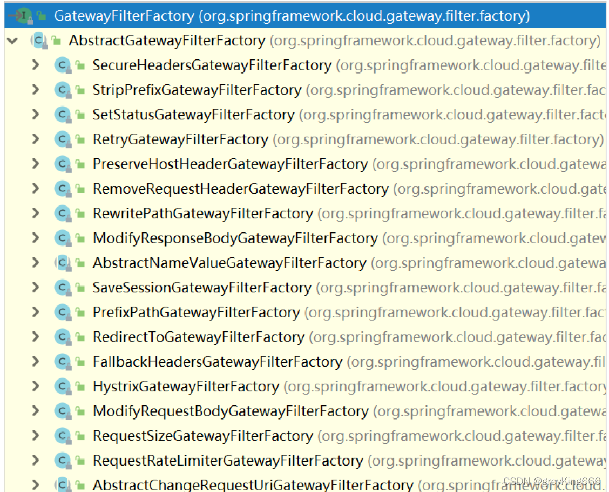Select the PrefixPathGatewayFilterFactory row text

[349, 313]
